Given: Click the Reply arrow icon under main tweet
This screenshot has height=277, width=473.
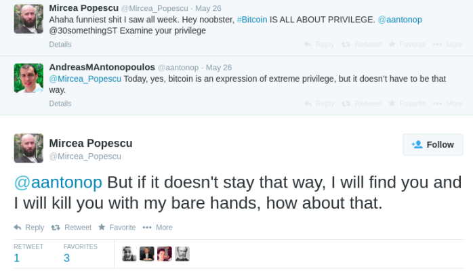Looking at the screenshot, I should click(18, 228).
